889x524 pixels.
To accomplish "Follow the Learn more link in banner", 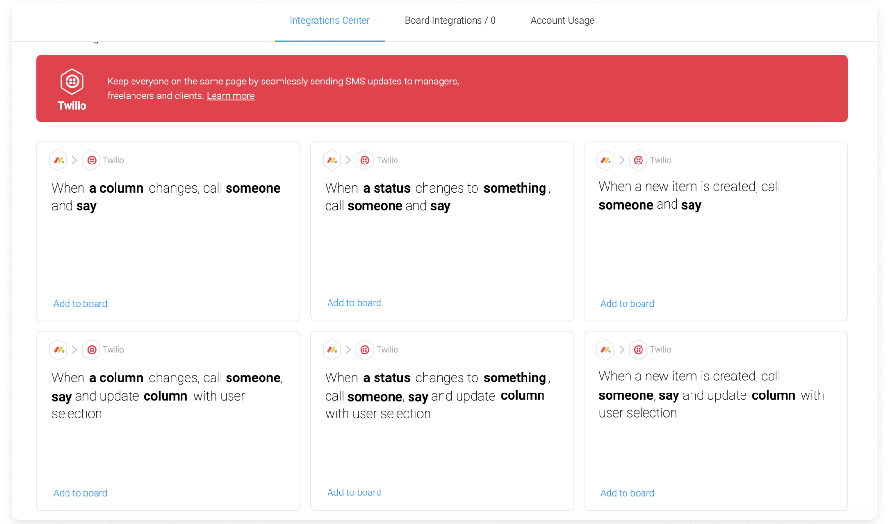I will coord(230,96).
